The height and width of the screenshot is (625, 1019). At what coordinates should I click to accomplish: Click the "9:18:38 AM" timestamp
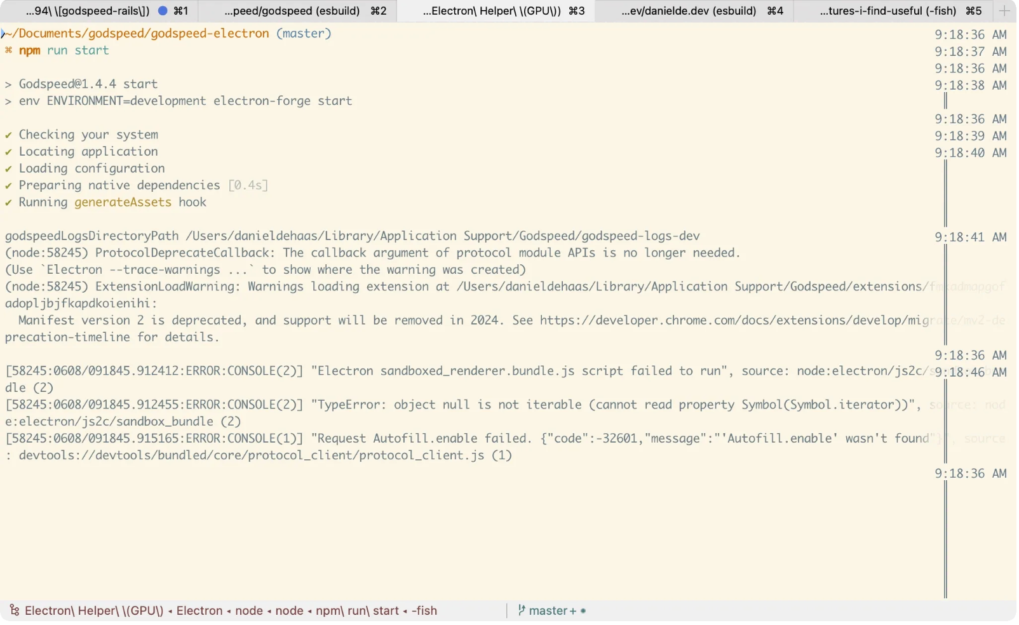(x=971, y=85)
